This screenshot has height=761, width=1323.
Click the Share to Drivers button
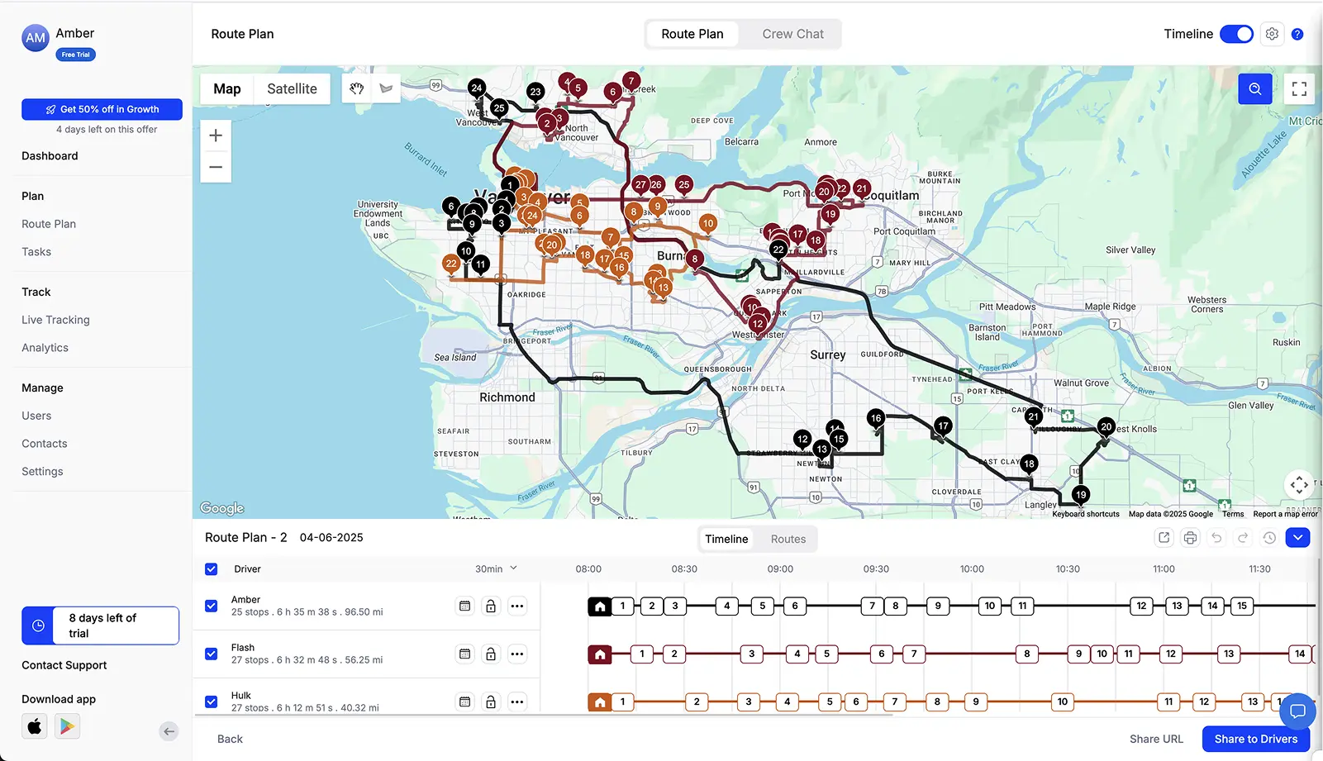point(1255,739)
